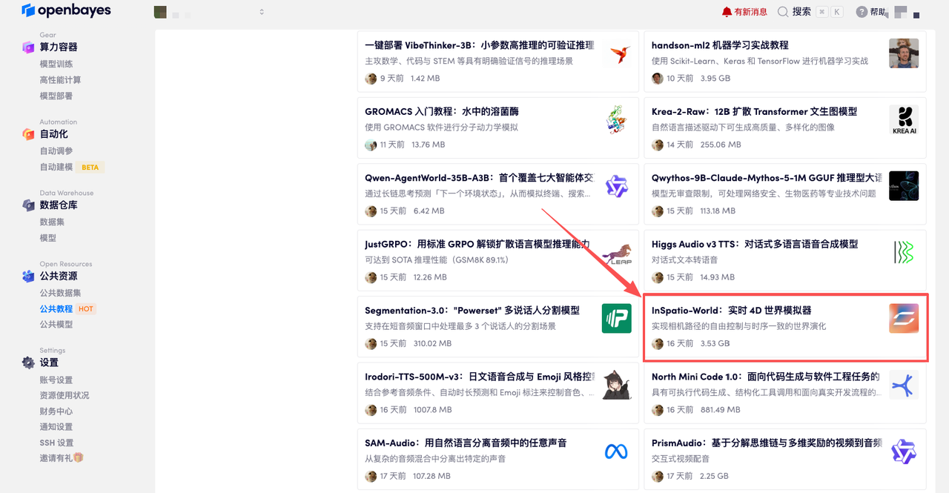
Task: Open 公共模型 in sidebar
Action: 56,325
